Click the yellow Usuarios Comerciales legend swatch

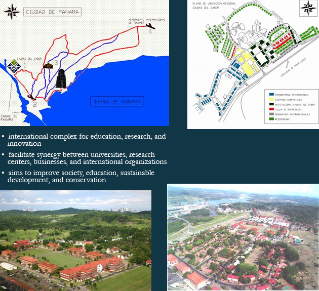coord(272,99)
